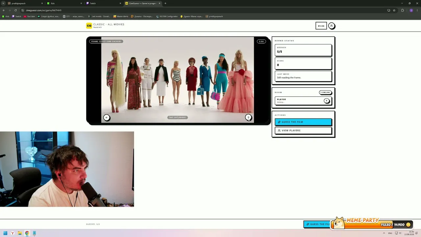Reload the current page
Screen dimensions: 421x237
tap(15, 10)
